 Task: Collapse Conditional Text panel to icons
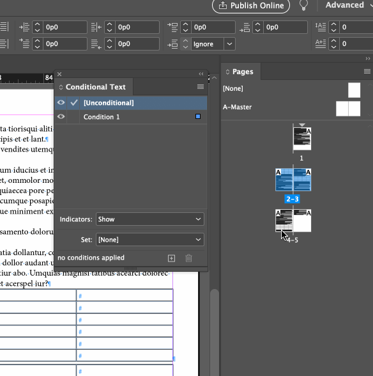[x=201, y=74]
